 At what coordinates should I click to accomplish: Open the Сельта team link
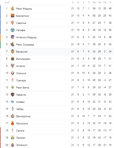pos(20,131)
